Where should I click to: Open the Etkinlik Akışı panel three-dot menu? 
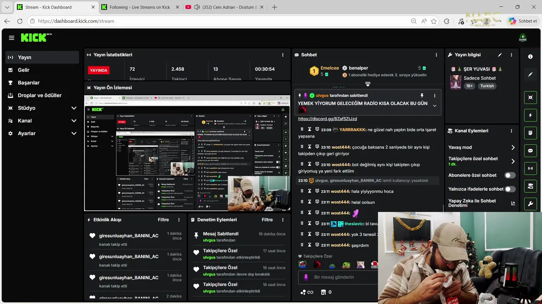pyautogui.click(x=179, y=220)
